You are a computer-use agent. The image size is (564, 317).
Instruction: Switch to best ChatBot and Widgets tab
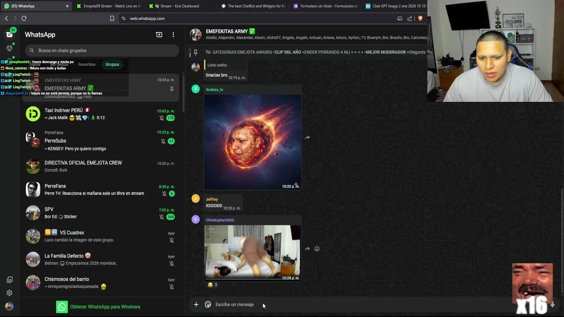(x=253, y=6)
